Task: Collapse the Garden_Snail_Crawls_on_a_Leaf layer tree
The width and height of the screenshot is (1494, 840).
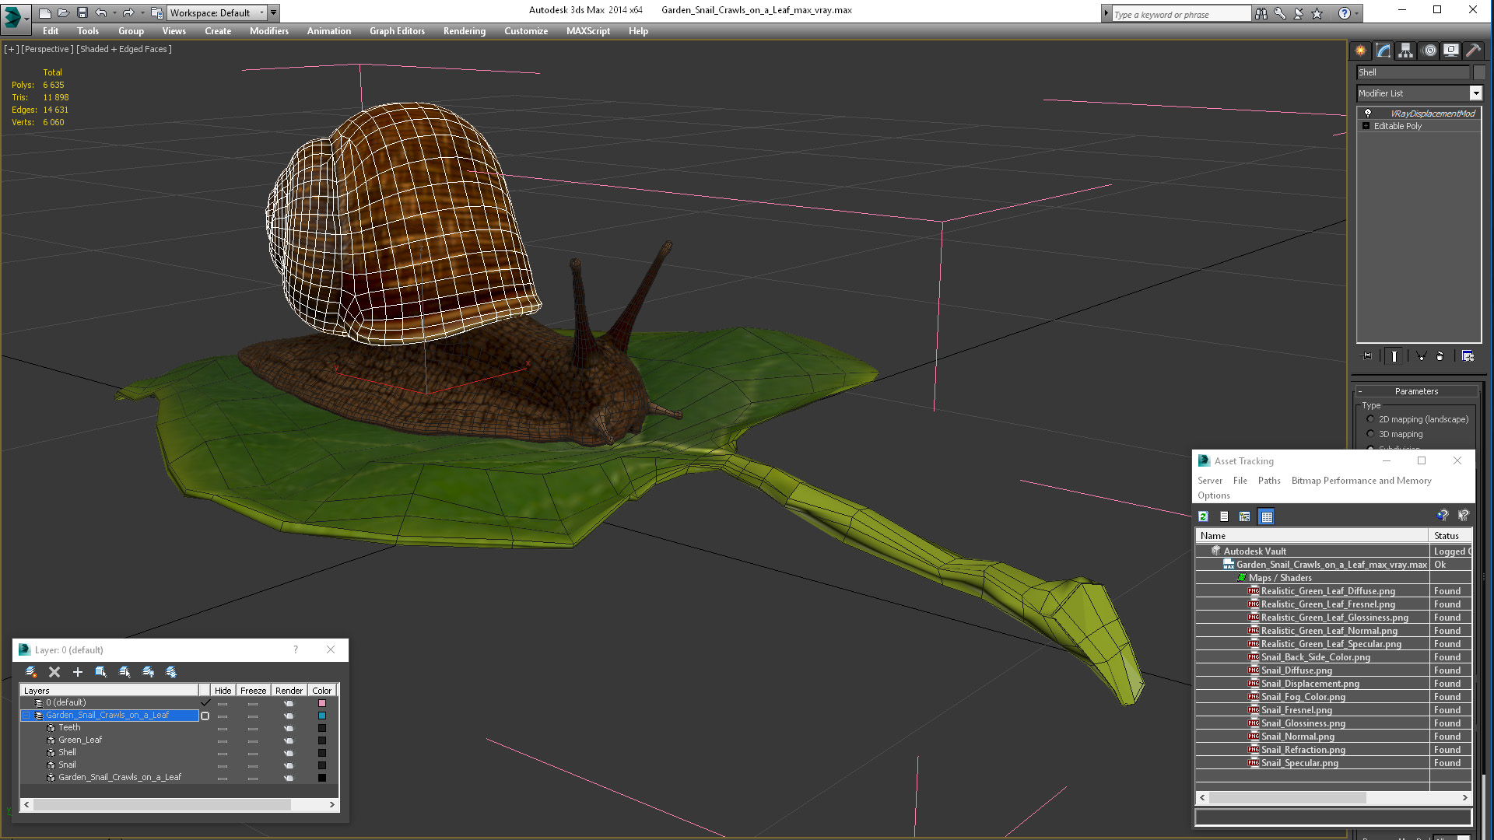Action: [x=26, y=716]
